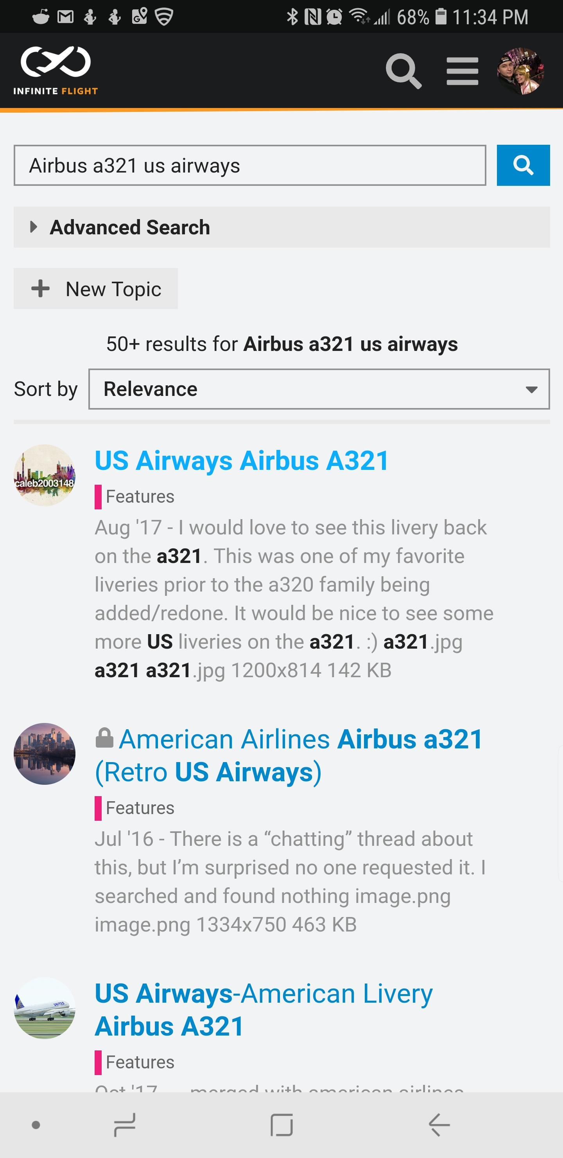Open US Airways-American Livery Airbus A321 topic

pyautogui.click(x=263, y=1010)
